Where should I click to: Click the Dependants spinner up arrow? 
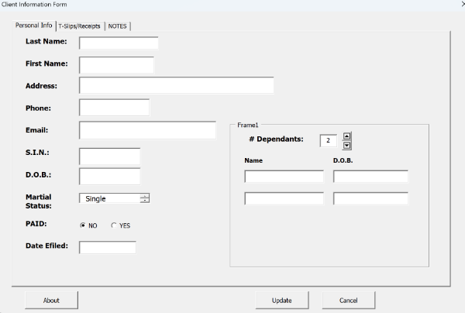347,136
